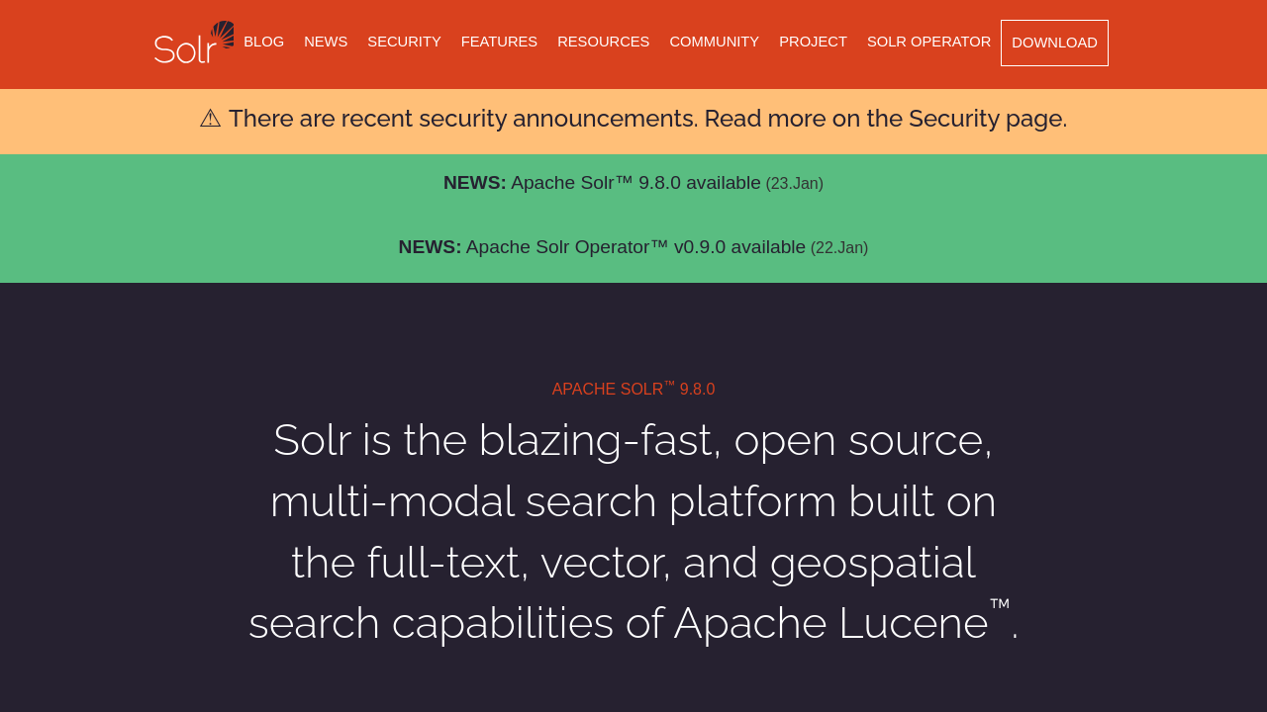Viewport: 1267px width, 712px height.
Task: Click the 'Solr is the blazing-fast' headline line
Action: coord(633,440)
